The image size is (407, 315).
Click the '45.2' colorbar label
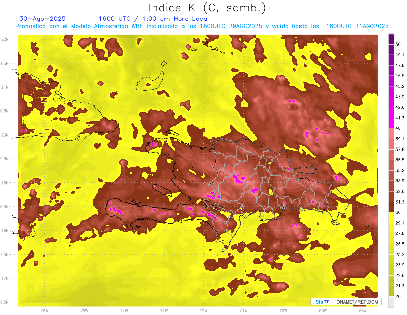[400, 86]
